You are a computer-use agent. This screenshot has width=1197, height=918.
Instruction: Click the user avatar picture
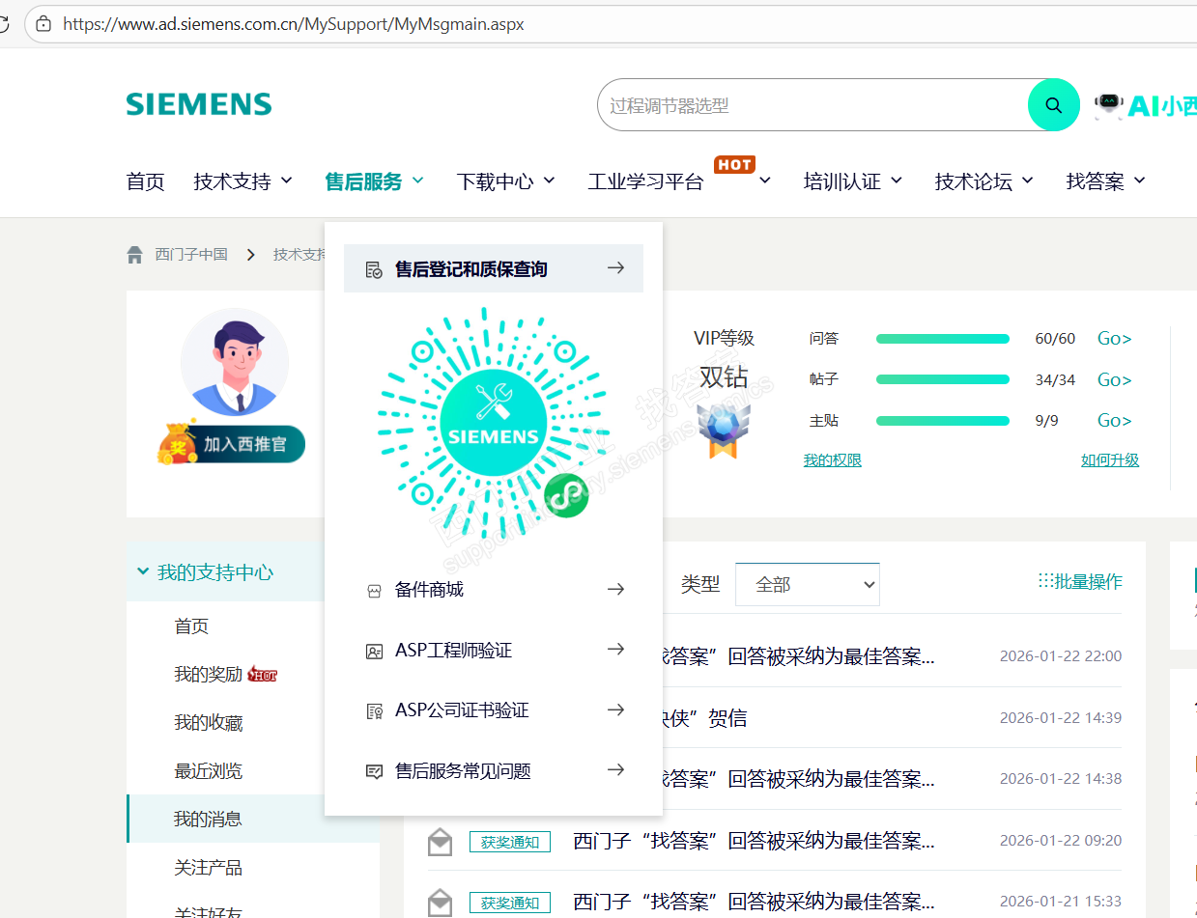(235, 362)
